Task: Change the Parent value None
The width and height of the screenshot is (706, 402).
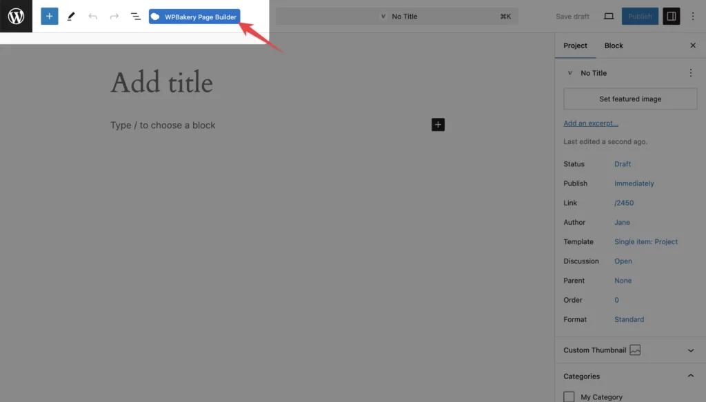Action: click(623, 281)
